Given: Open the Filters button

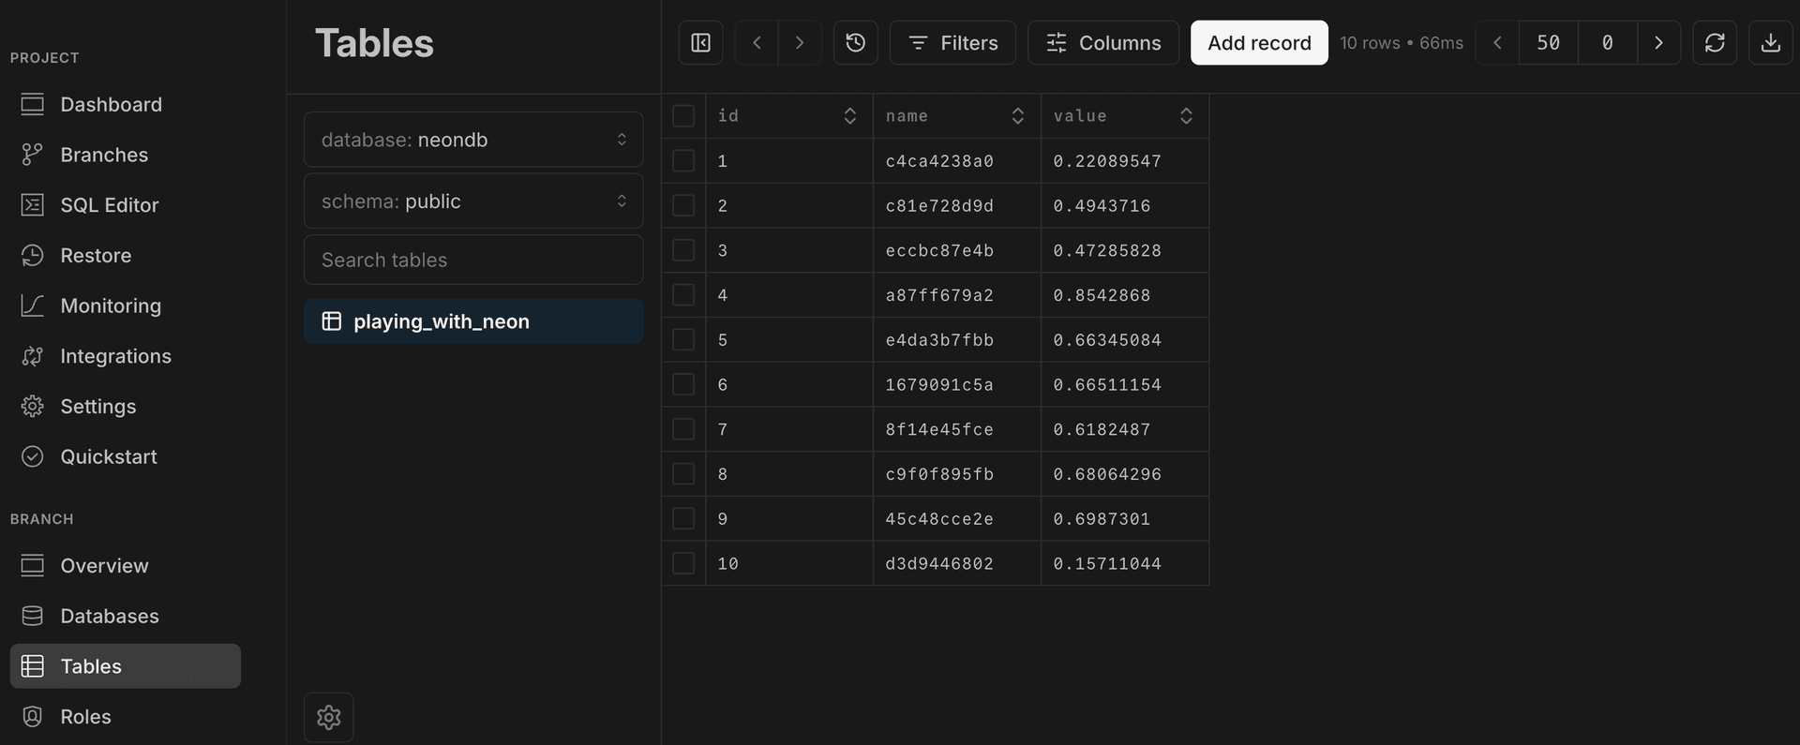Looking at the screenshot, I should 952,43.
